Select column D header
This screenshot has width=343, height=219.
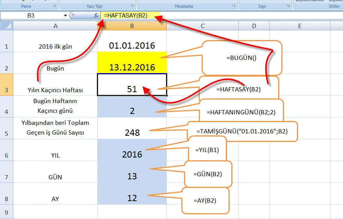(254, 26)
